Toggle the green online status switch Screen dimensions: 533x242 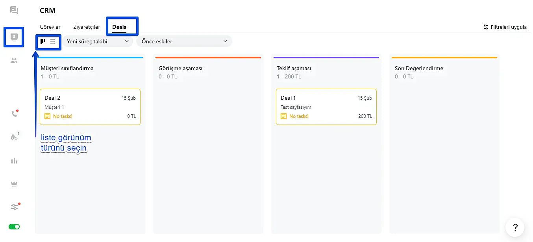(14, 227)
